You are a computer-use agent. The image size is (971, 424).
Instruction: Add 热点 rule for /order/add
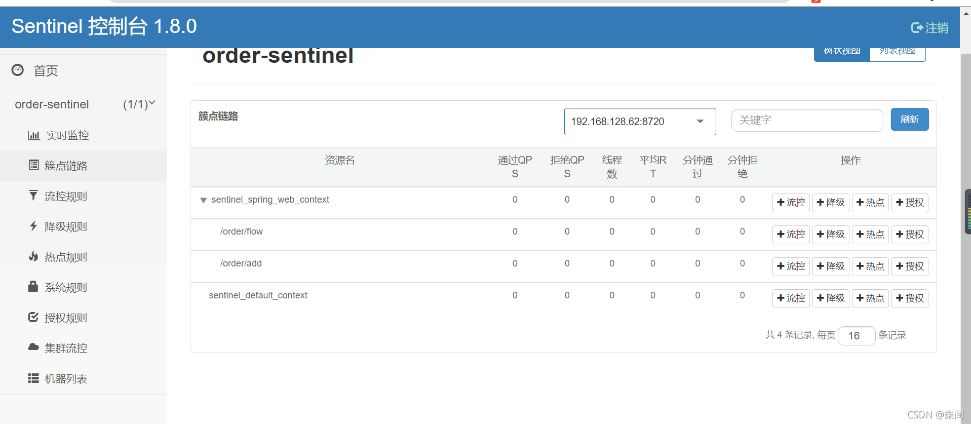click(x=870, y=266)
